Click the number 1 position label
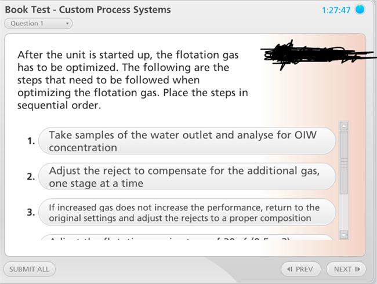Image resolution: width=377 pixels, height=284 pixels. (31, 141)
